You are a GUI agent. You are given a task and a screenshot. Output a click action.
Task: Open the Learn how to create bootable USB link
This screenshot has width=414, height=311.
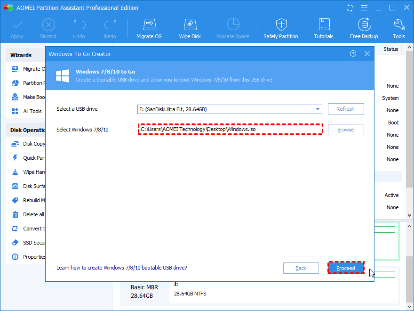(122, 268)
